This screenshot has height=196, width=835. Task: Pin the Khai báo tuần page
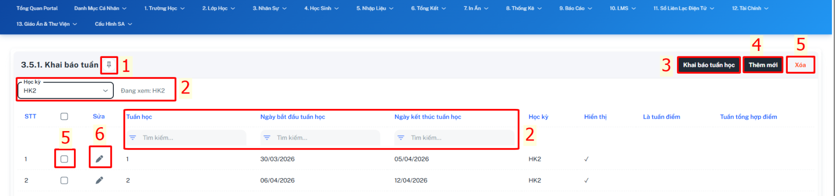(109, 65)
